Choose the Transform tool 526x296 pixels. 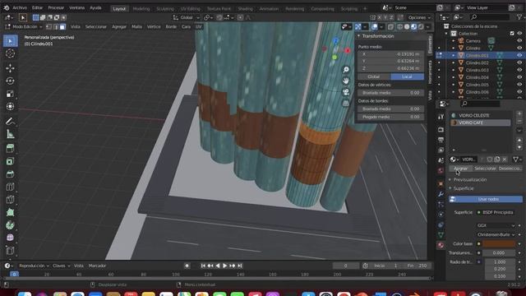click(x=10, y=106)
